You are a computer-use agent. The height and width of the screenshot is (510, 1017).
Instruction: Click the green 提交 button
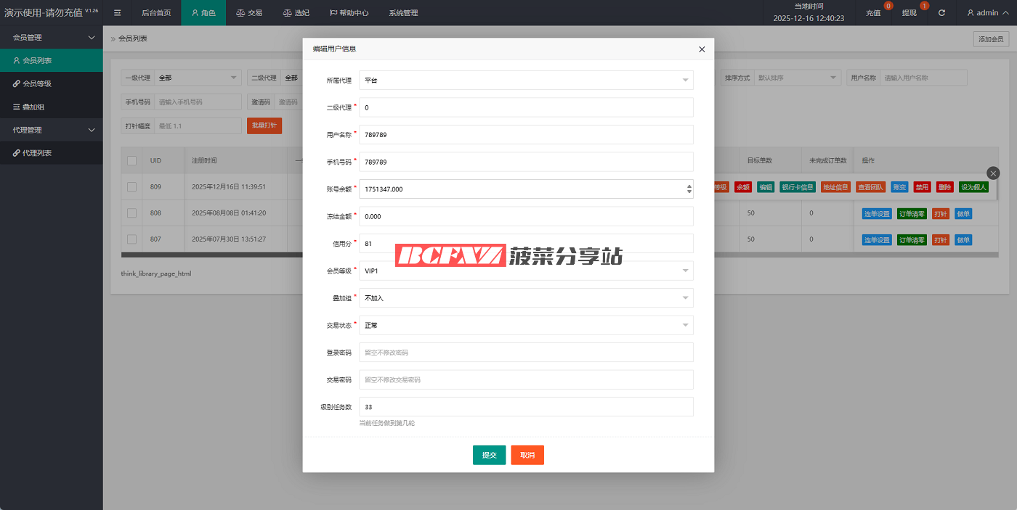click(x=489, y=455)
